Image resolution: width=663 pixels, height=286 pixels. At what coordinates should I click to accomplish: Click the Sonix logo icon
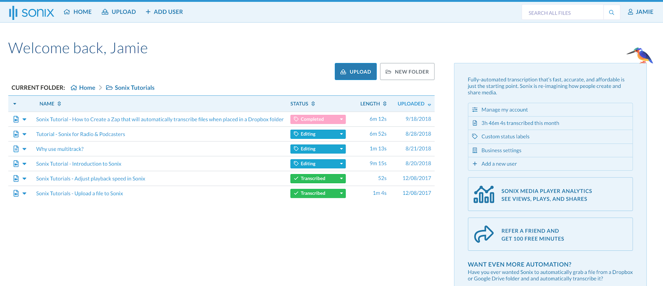point(13,12)
